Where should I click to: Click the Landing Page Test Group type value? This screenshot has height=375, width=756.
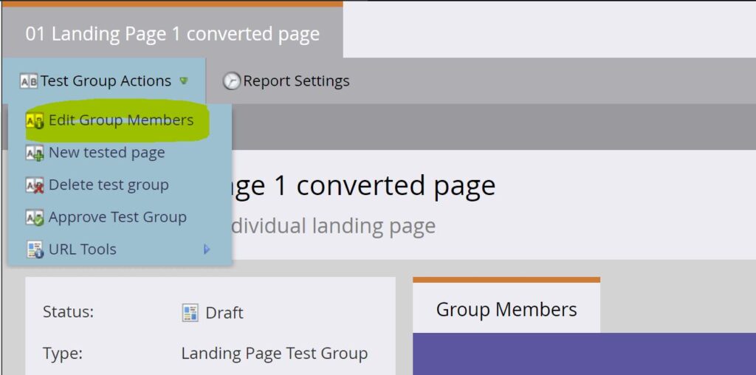click(274, 354)
